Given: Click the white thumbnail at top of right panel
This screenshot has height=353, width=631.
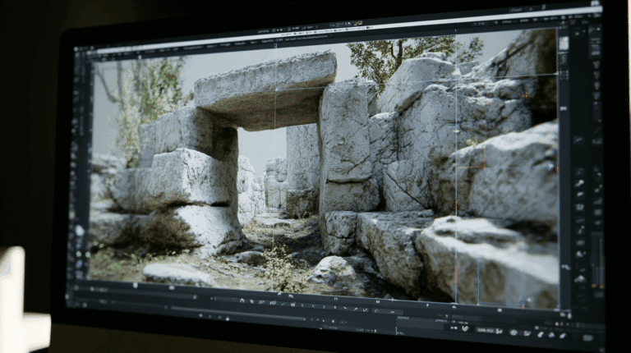Looking at the screenshot, I should [x=564, y=44].
